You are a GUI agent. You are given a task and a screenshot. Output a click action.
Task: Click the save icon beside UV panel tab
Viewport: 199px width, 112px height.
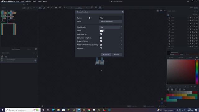[x=36, y=49]
